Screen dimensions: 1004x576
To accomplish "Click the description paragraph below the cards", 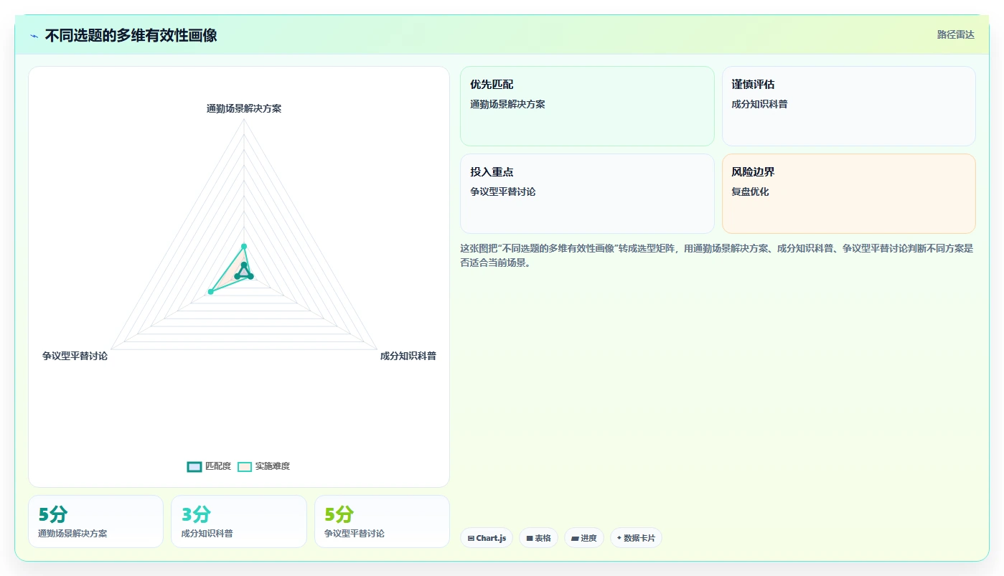I will (718, 255).
